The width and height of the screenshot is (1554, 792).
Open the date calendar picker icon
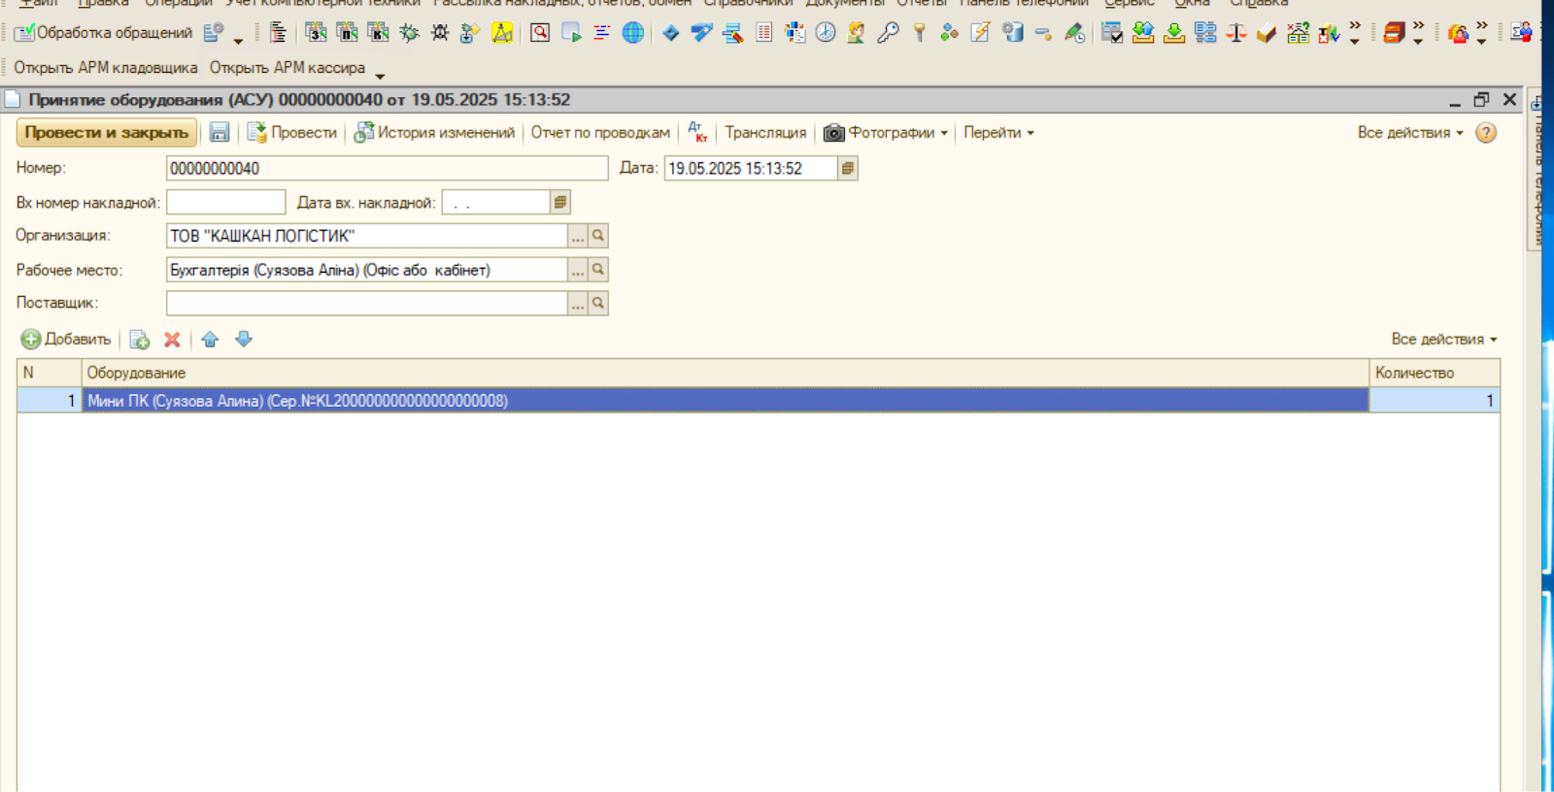848,169
